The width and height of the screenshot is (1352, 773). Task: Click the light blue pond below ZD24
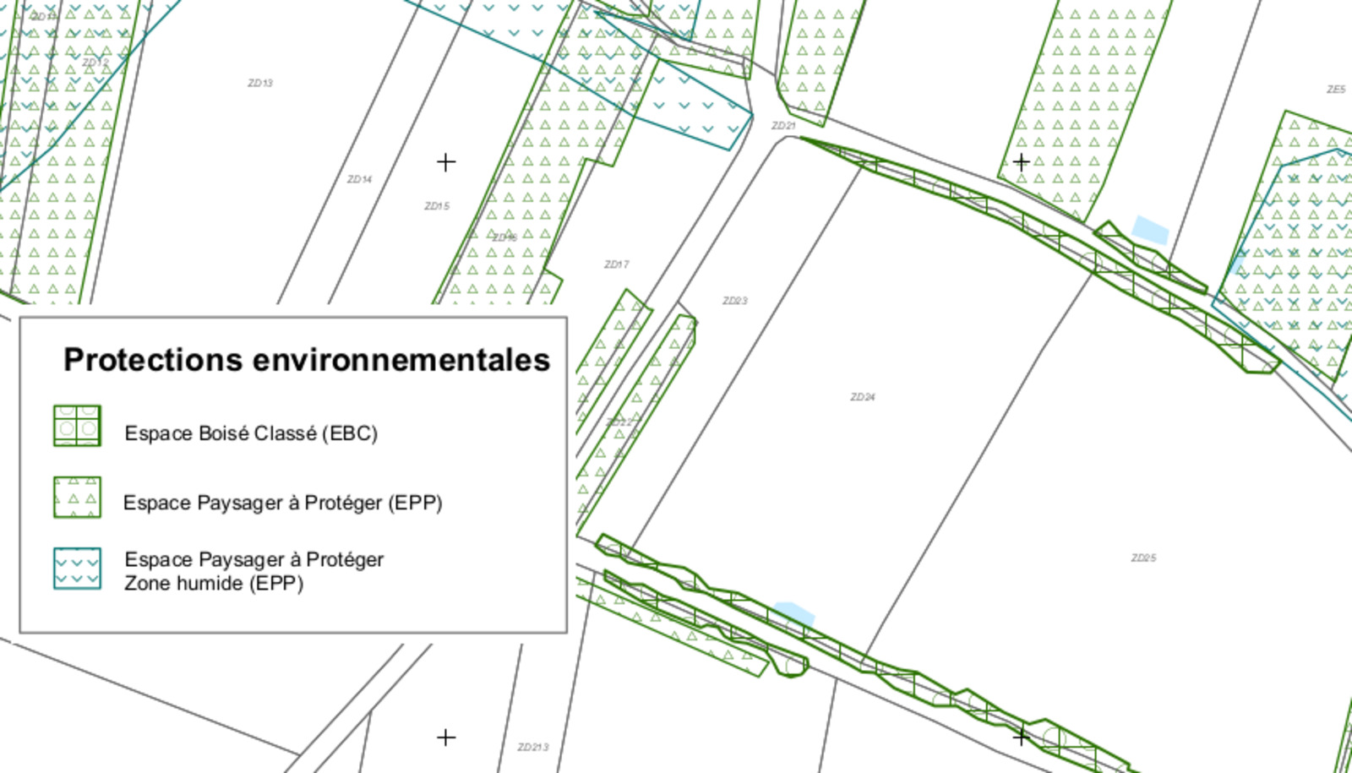tap(795, 613)
